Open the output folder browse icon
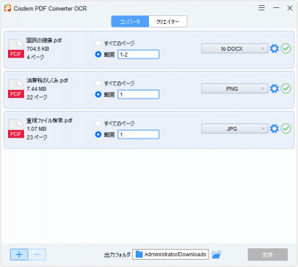The height and width of the screenshot is (267, 298). coord(216,254)
